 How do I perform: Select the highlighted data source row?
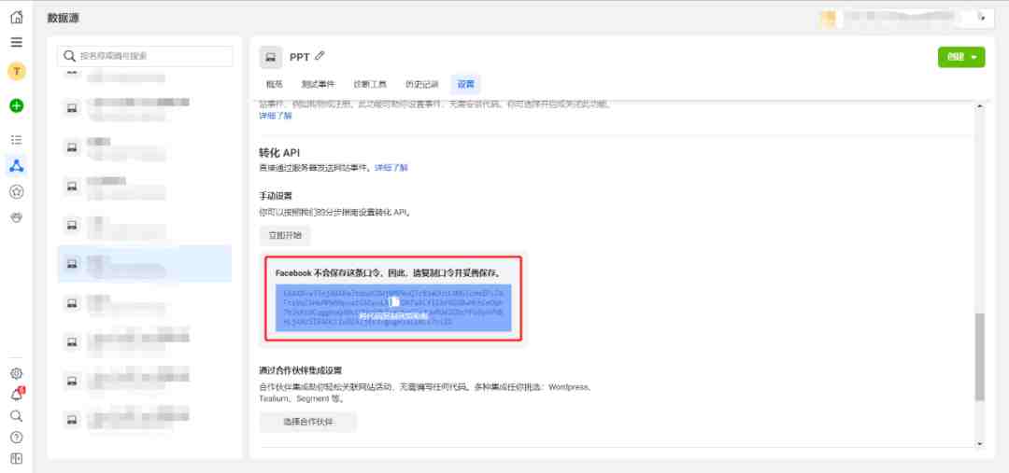[145, 263]
